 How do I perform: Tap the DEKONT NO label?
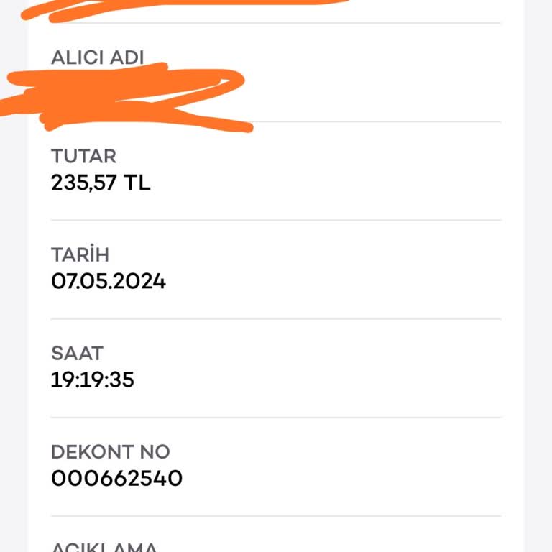point(110,452)
